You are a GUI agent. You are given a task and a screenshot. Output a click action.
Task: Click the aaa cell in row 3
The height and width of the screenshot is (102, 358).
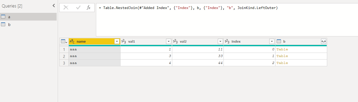(x=94, y=63)
